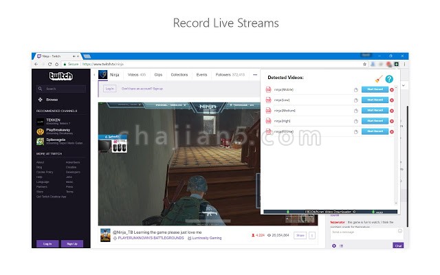Click sidebar bottom Sign Up button
Screen dimensions: 440x275
72,244
